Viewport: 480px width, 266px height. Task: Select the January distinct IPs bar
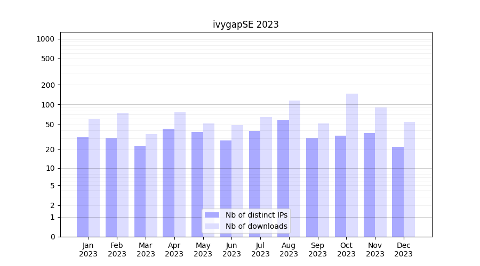pyautogui.click(x=83, y=187)
